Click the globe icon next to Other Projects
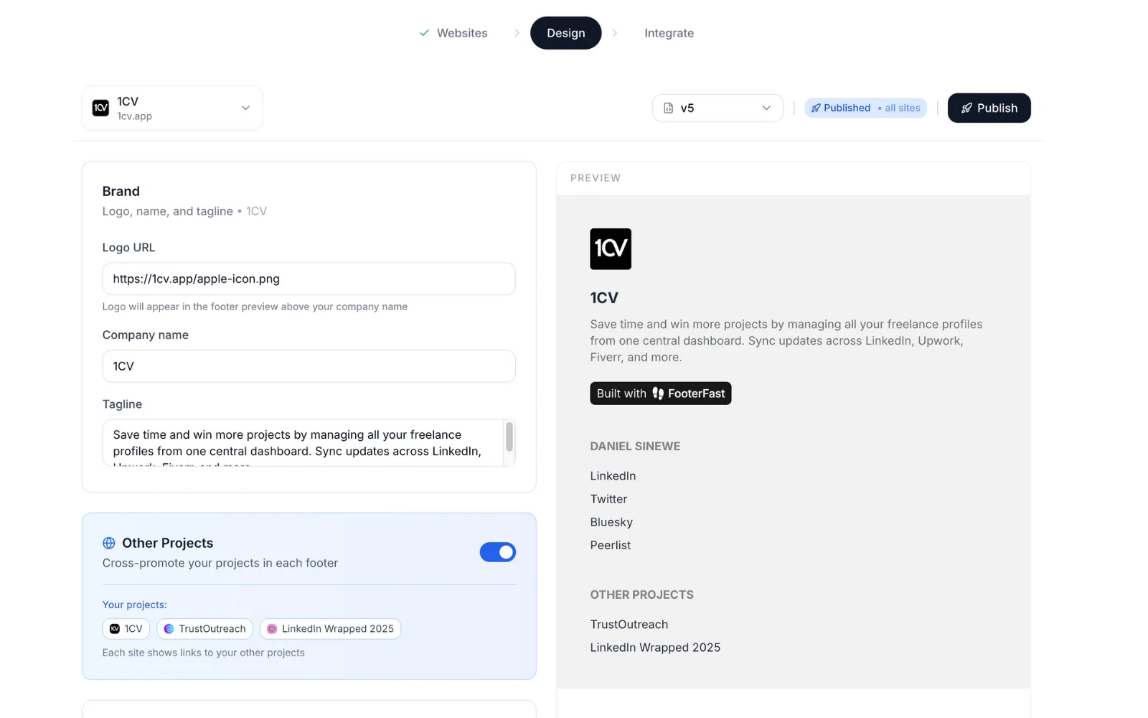1148x718 pixels. point(109,543)
